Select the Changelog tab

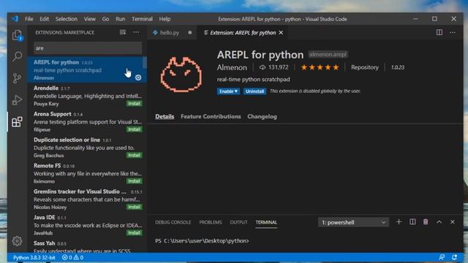262,116
